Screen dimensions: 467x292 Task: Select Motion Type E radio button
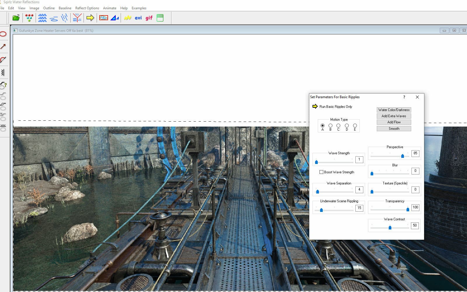pos(355,126)
